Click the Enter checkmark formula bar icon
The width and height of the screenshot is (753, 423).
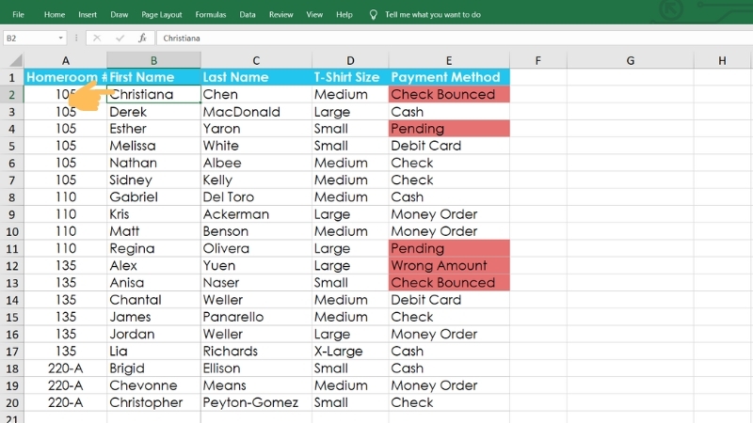(120, 38)
